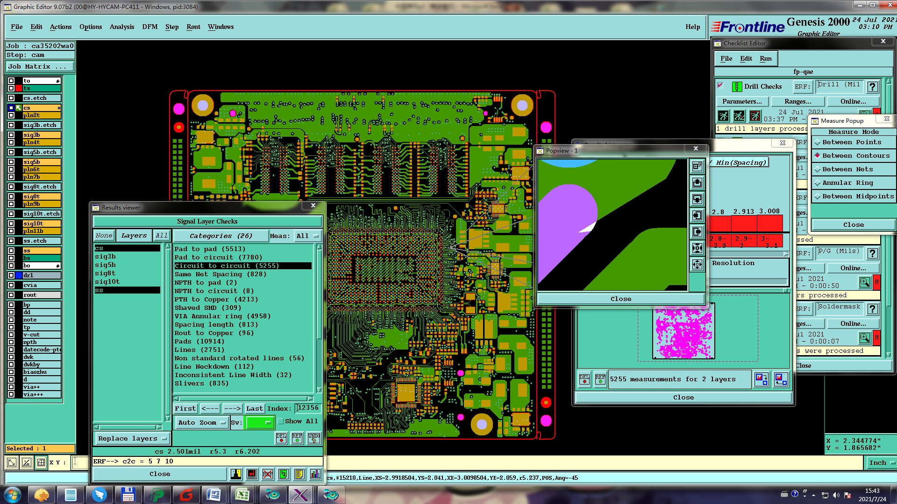This screenshot has height=504, width=897.
Task: Click Ranges button under Drill Checks
Action: click(797, 102)
